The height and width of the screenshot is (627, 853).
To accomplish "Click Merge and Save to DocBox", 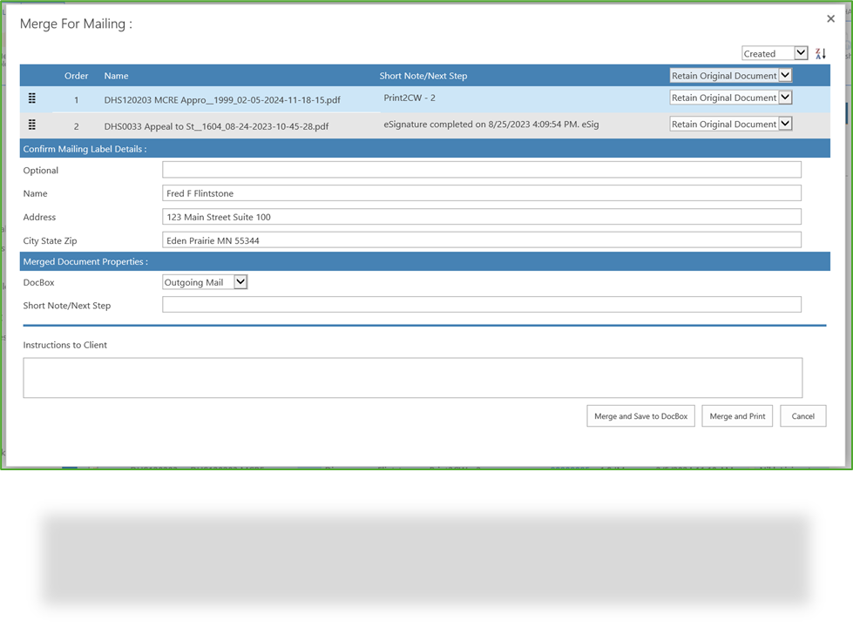I will coord(640,415).
